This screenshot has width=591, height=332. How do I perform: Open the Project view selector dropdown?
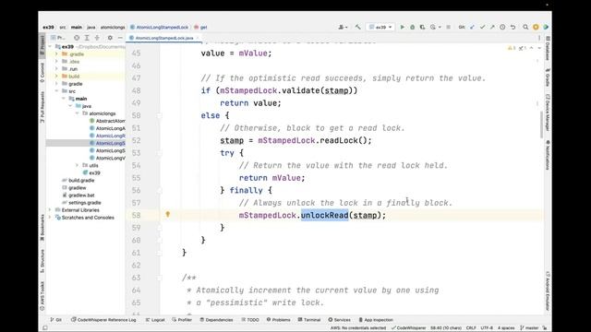[57, 38]
